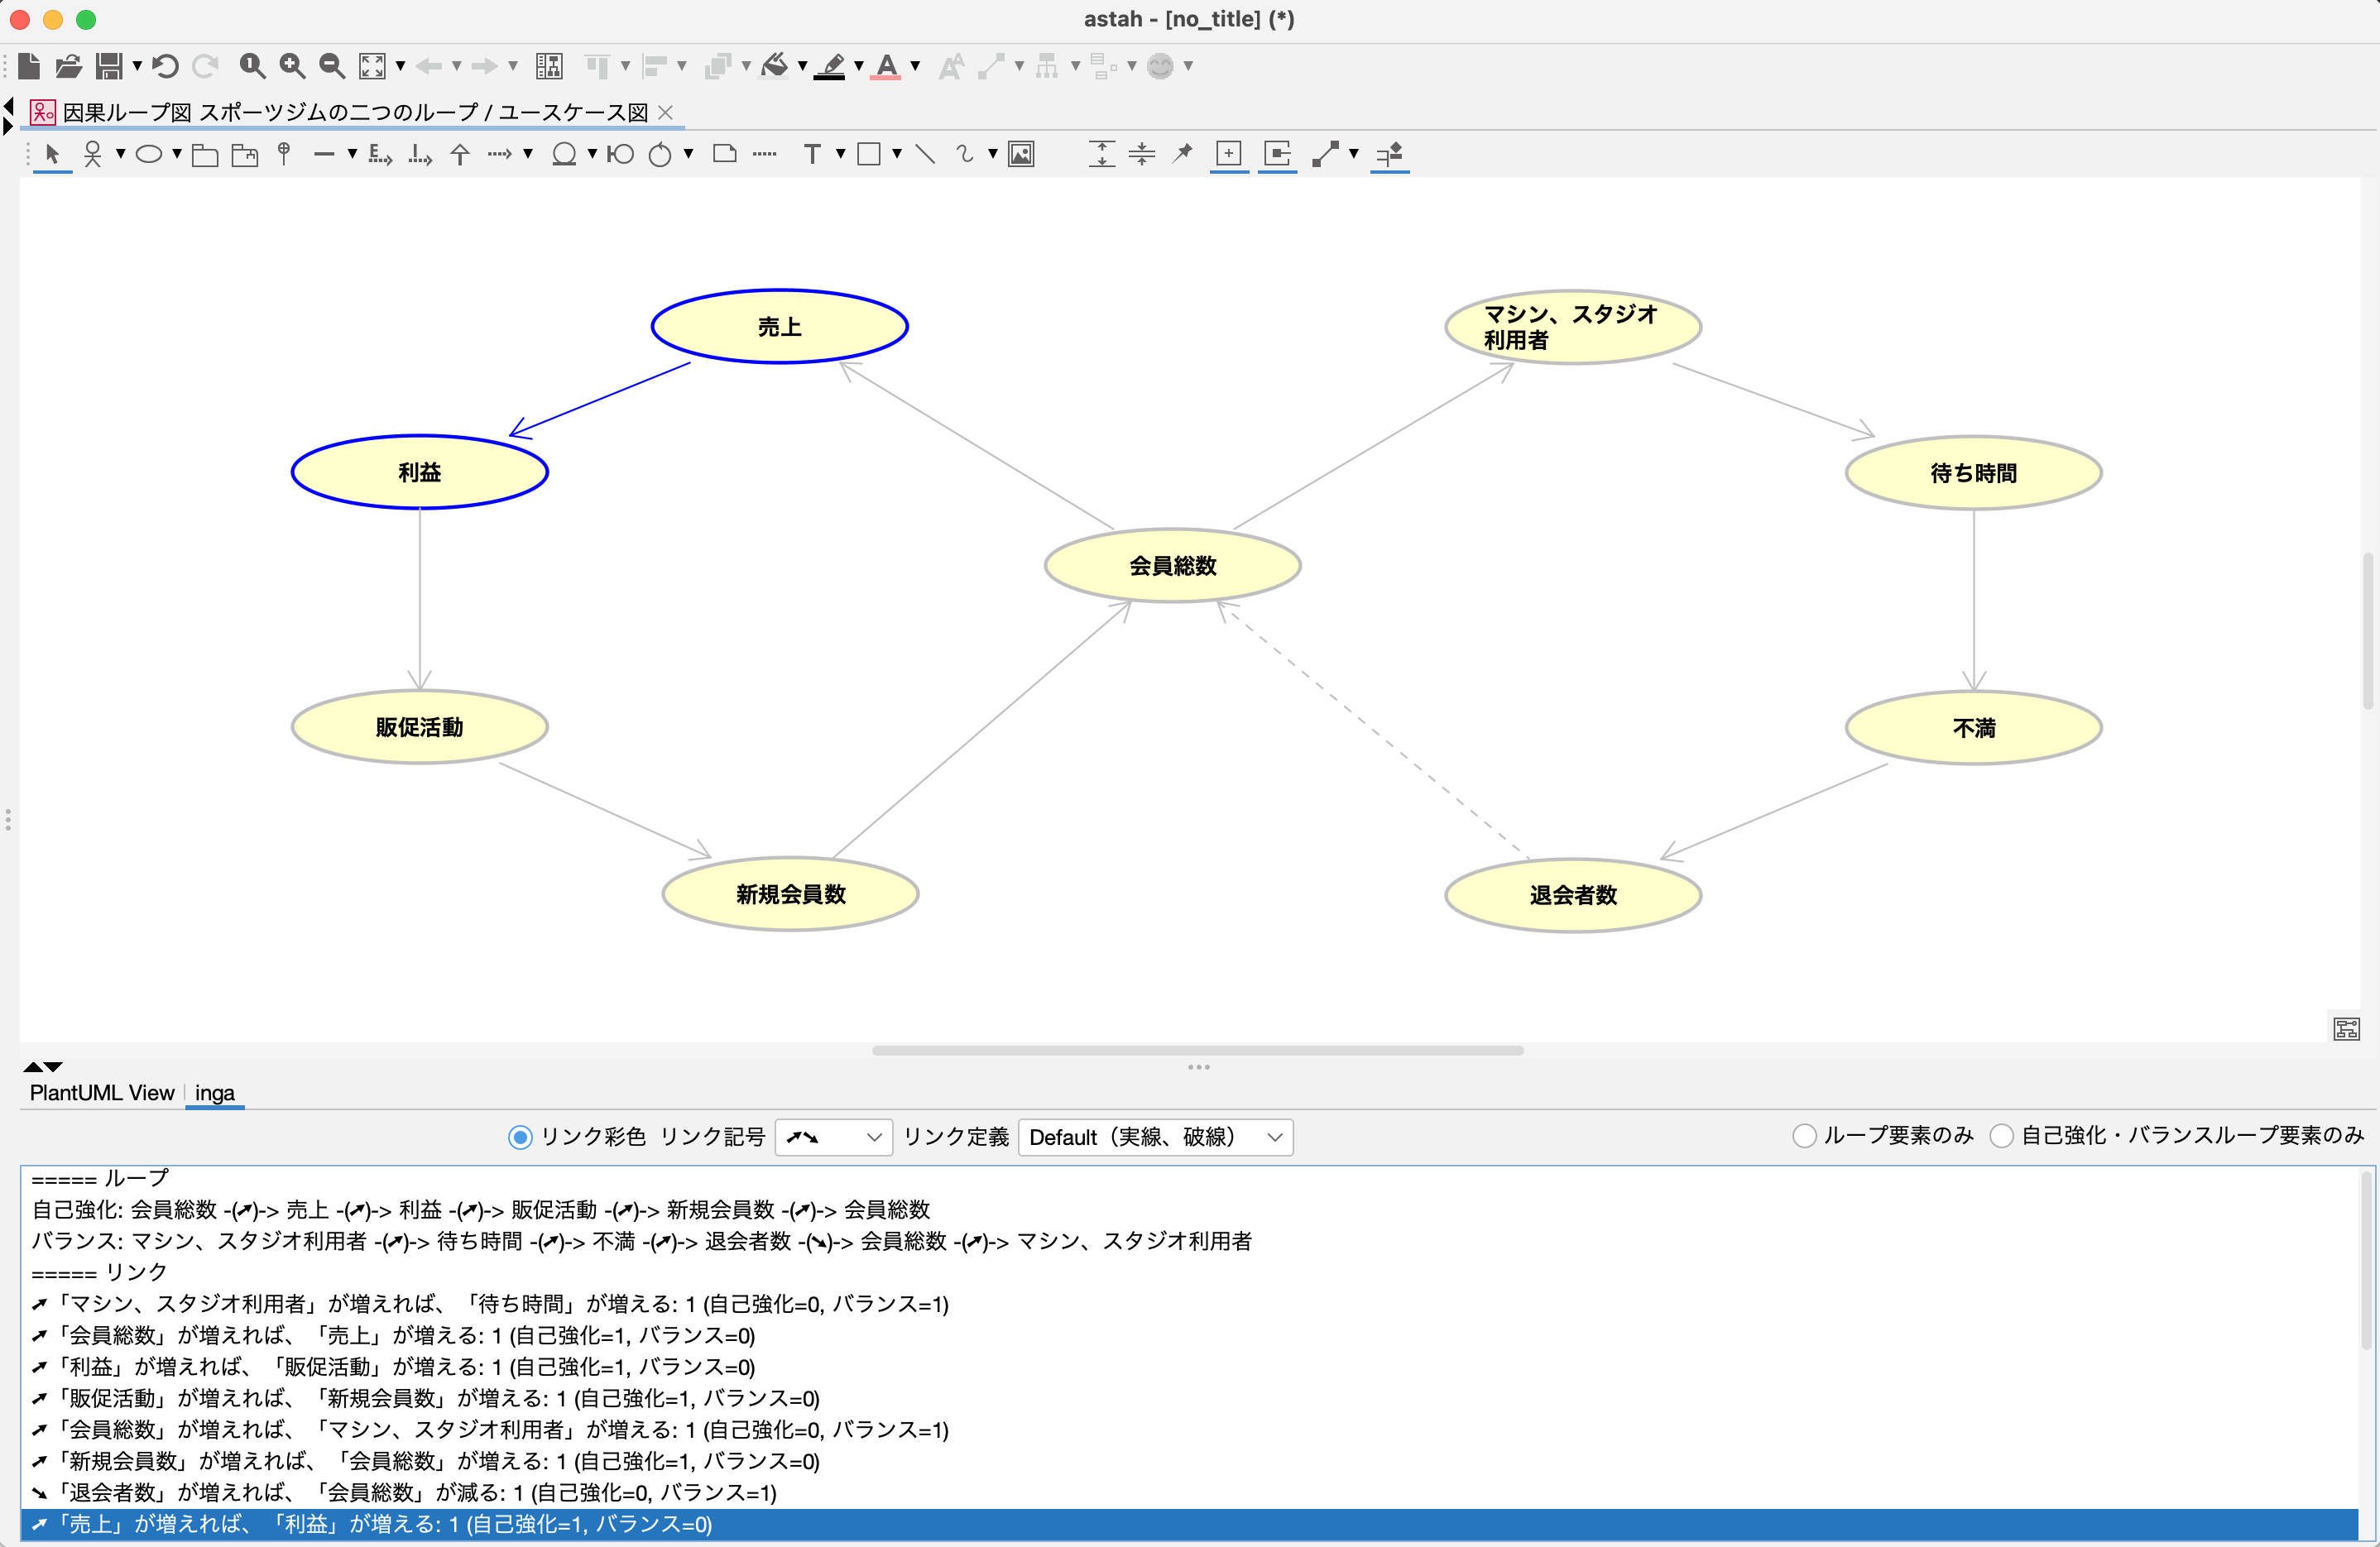Open the リンク記号 dropdown
The image size is (2380, 1547).
(833, 1137)
